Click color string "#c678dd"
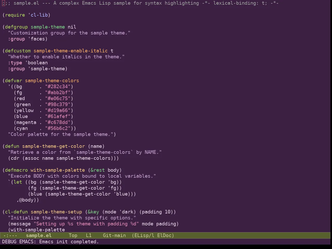Screen dimensions: 332x249 coord(58,122)
